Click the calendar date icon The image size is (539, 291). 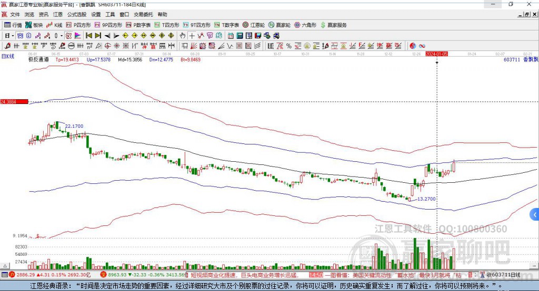[231, 36]
